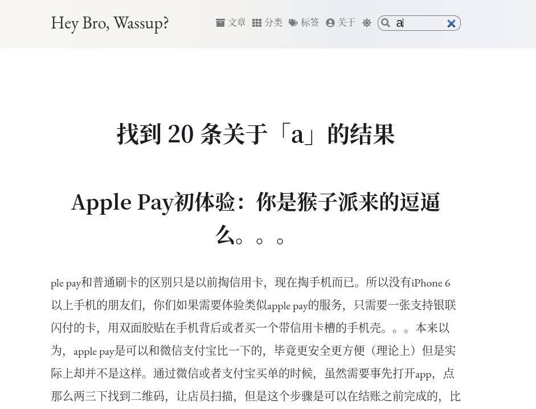Clear the search with the X button
Image resolution: width=536 pixels, height=409 pixels.
pos(451,23)
